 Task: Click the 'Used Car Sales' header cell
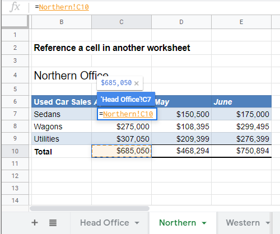click(62, 101)
